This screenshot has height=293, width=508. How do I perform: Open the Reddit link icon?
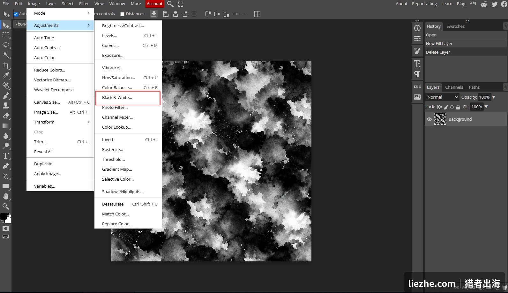pos(484,4)
